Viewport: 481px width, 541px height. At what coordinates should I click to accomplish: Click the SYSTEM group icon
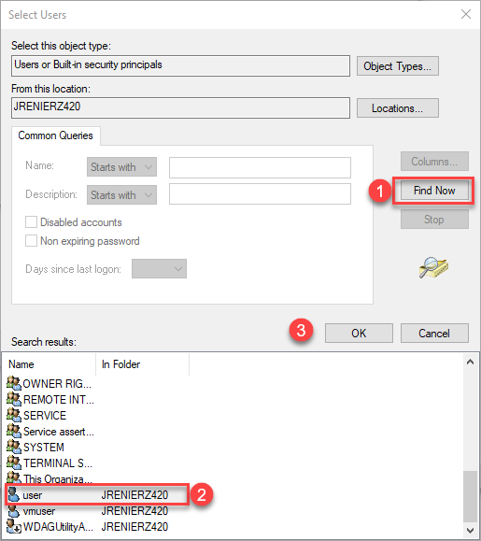(x=14, y=447)
